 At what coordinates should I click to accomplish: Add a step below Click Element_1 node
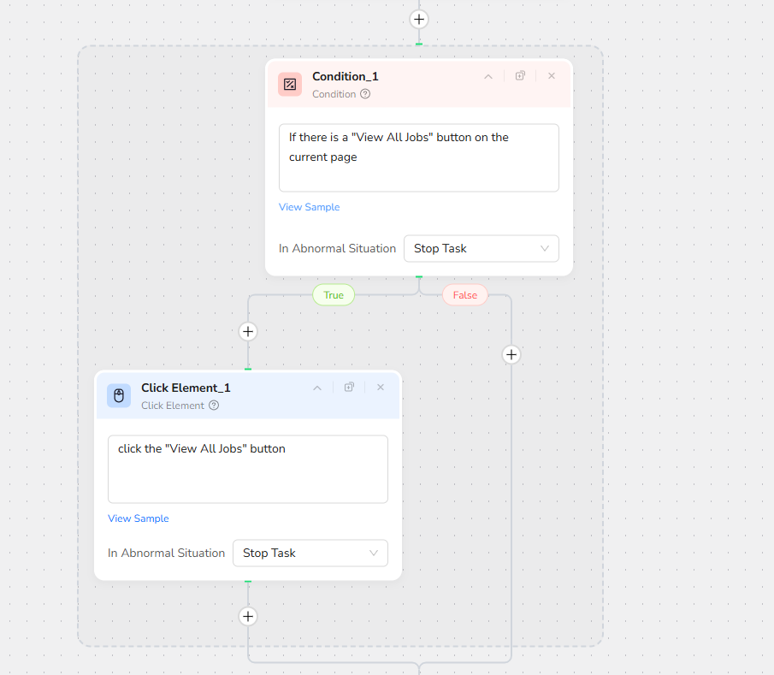pyautogui.click(x=248, y=616)
